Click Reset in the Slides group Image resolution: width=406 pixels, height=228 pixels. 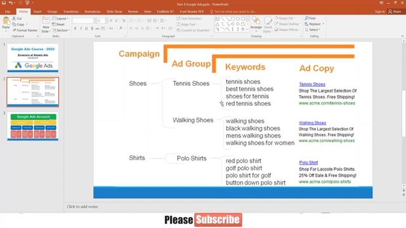point(58,24)
